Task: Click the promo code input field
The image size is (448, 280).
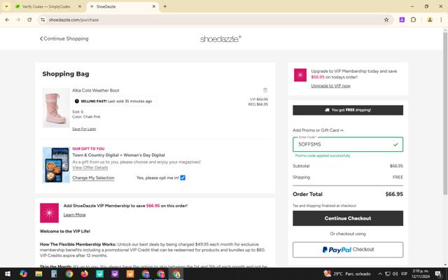Action: [x=348, y=144]
